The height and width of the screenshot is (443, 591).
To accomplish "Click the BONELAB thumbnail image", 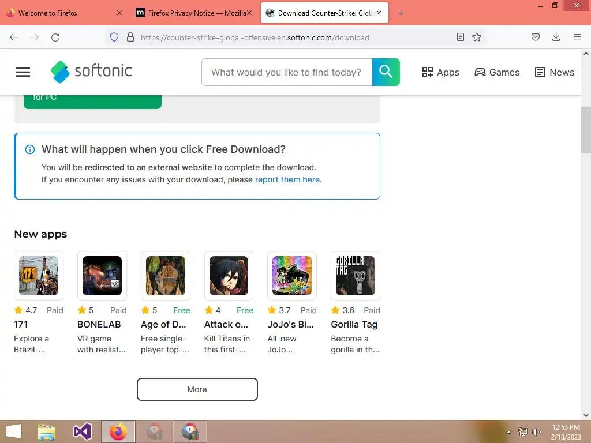I will (x=102, y=275).
